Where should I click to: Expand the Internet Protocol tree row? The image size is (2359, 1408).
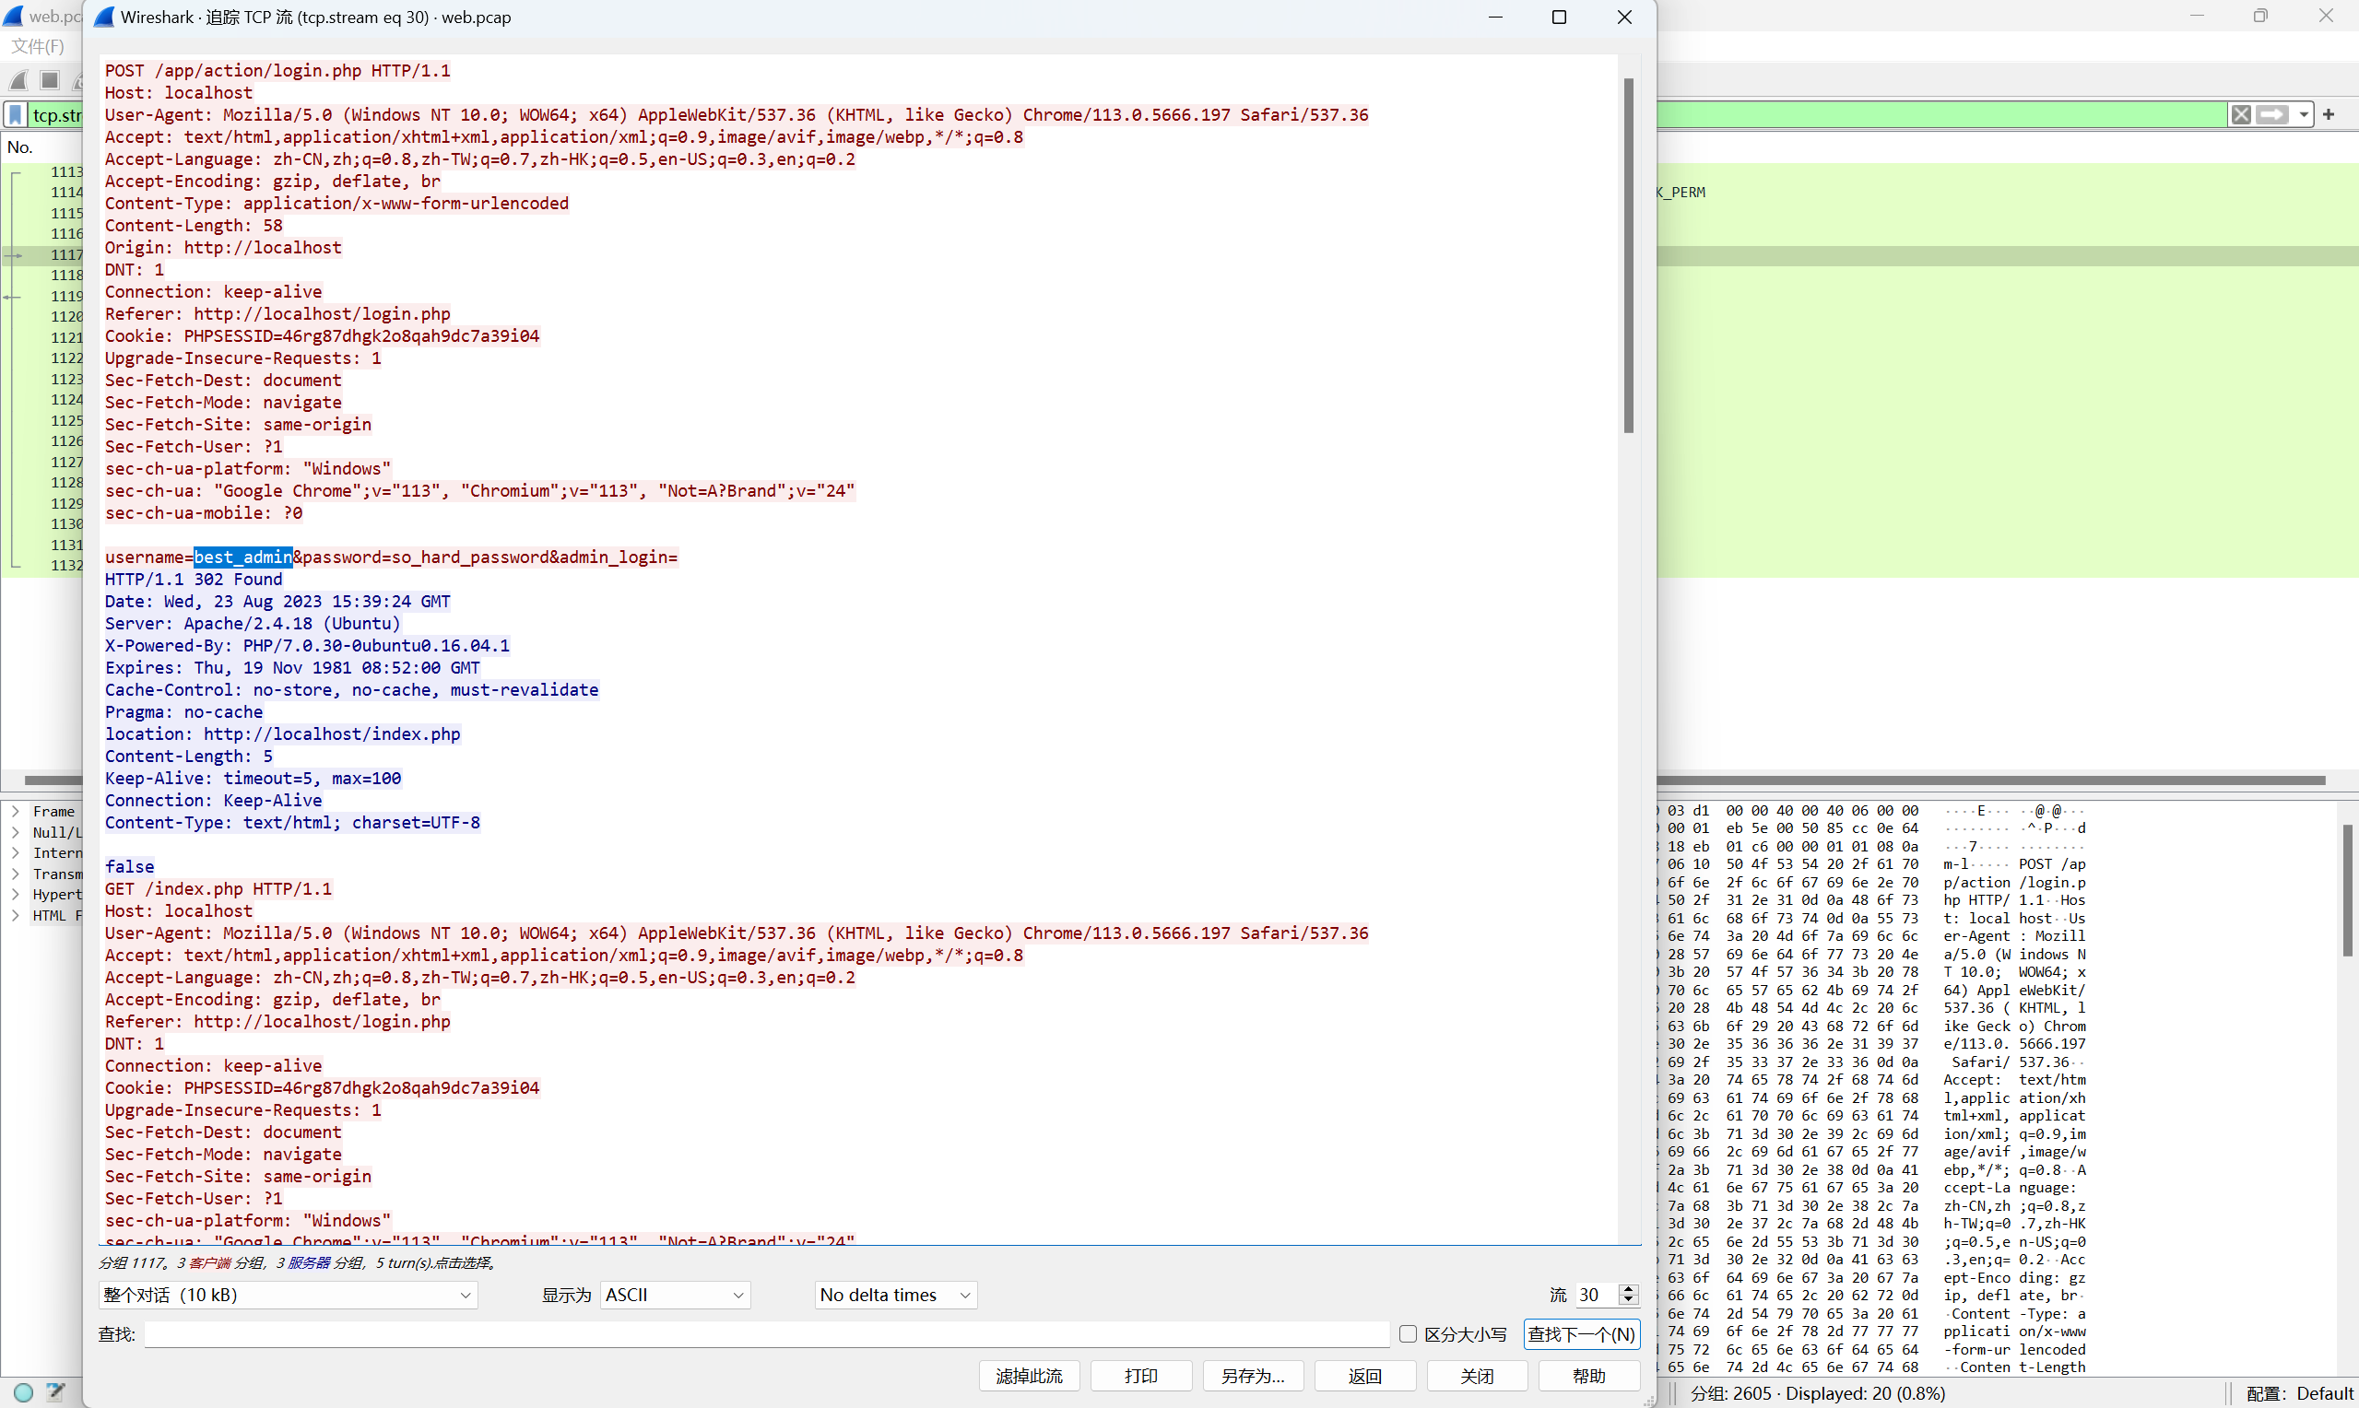click(15, 853)
